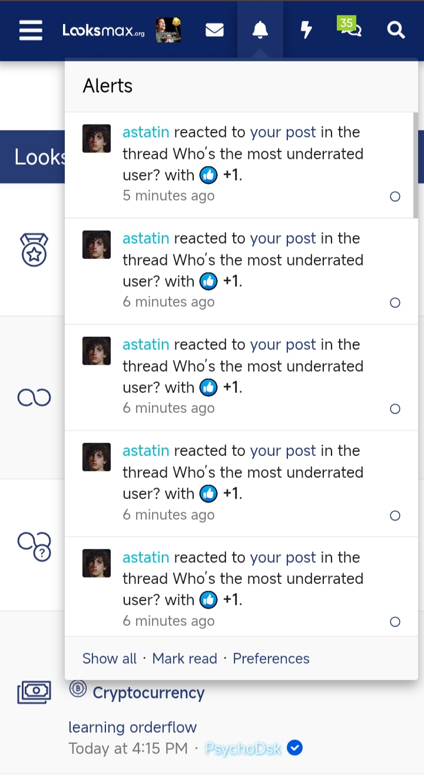424x784 pixels.
Task: Click your profile avatar in header
Action: 168,30
